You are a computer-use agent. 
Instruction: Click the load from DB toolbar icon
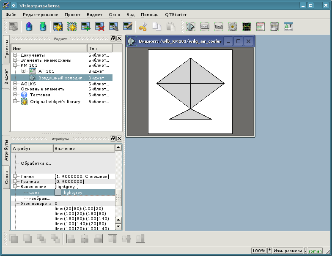29,27
